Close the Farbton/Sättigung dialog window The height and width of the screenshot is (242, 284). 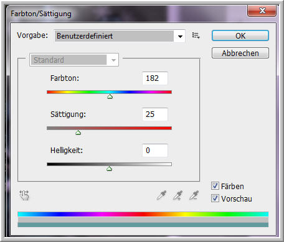(x=262, y=11)
